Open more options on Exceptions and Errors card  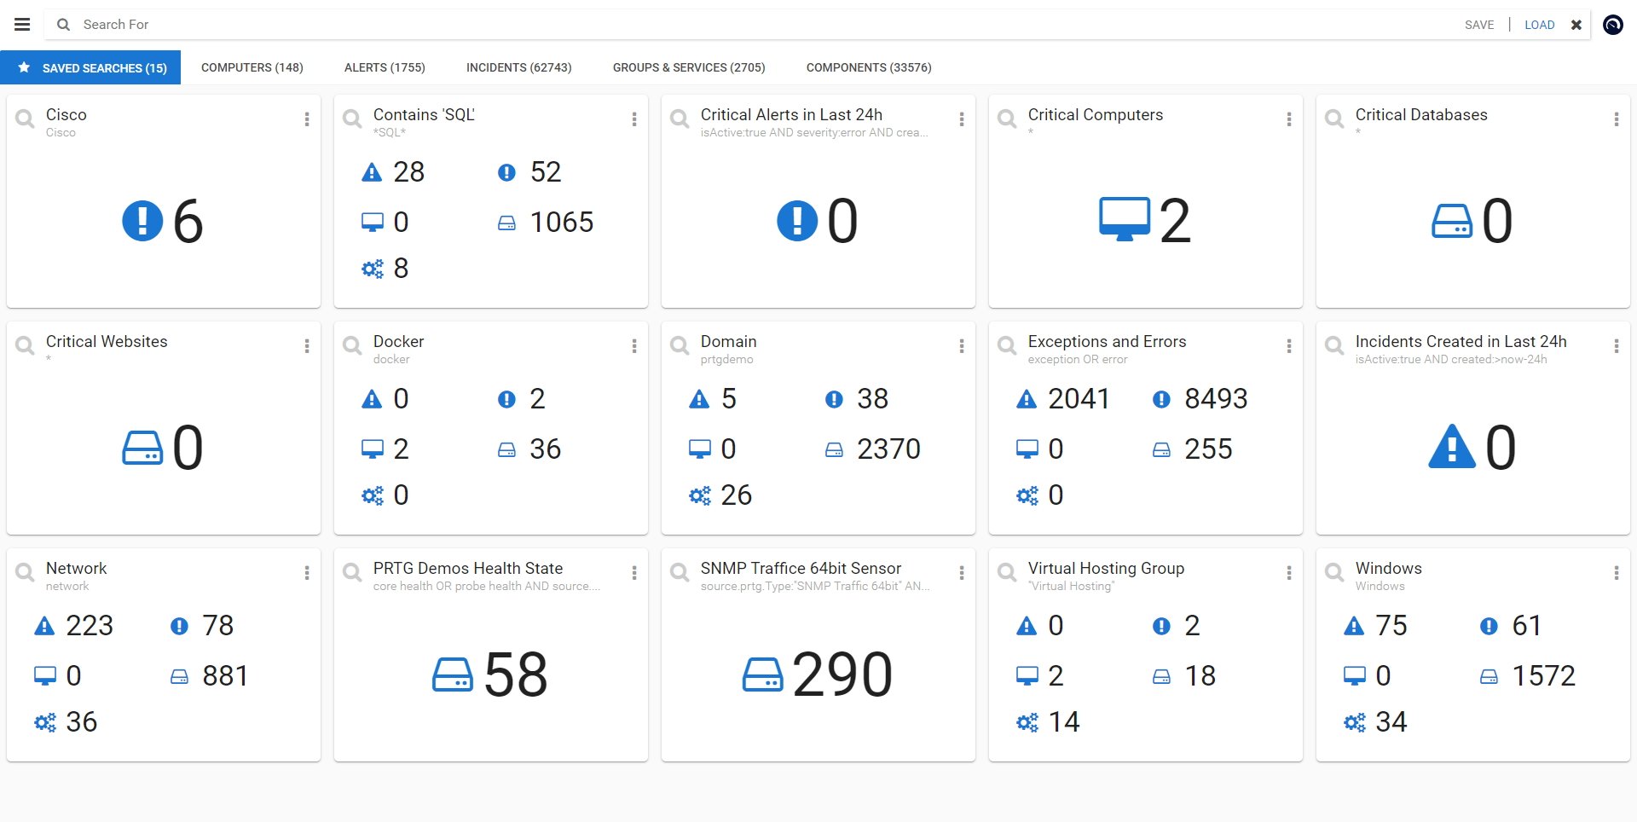click(1288, 346)
